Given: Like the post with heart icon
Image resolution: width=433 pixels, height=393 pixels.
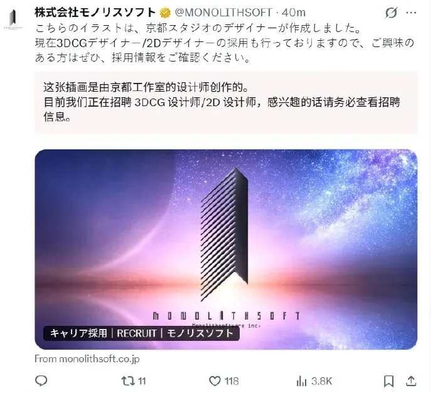Looking at the screenshot, I should tap(215, 381).
